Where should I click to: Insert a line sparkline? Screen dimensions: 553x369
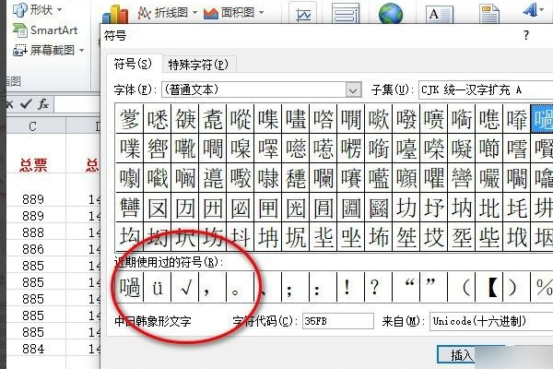pos(302,13)
